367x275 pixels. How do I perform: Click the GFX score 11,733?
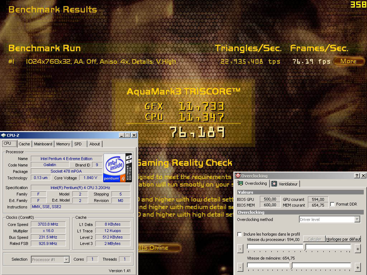click(x=201, y=106)
